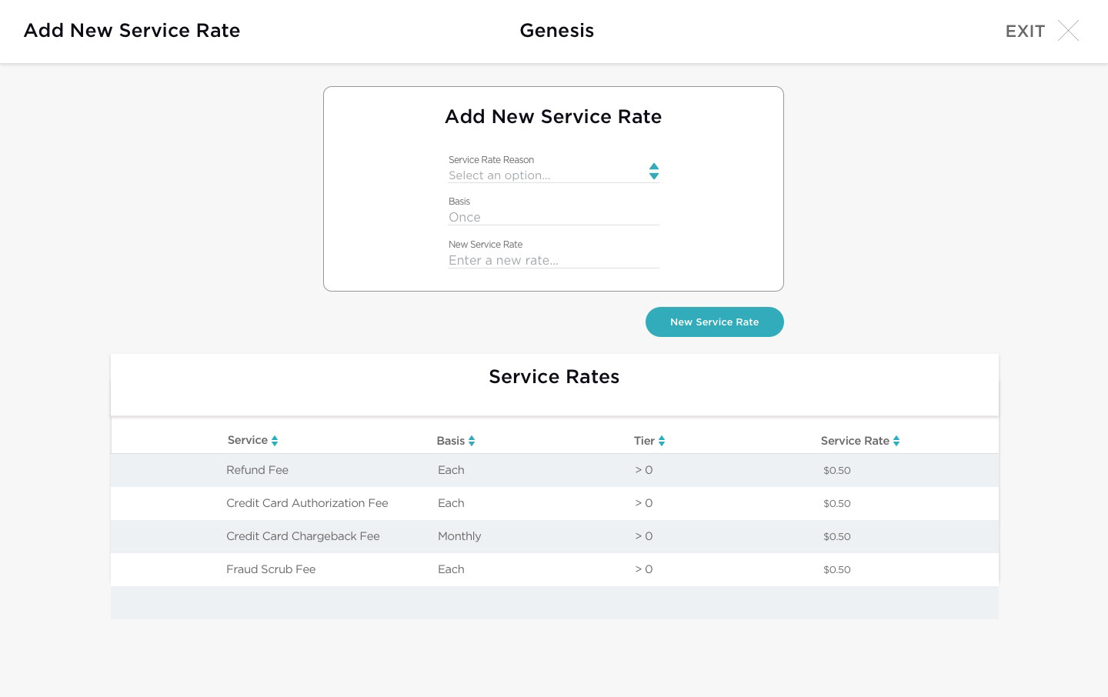The width and height of the screenshot is (1108, 697).
Task: Sort table by Basis column arrows
Action: click(x=472, y=441)
